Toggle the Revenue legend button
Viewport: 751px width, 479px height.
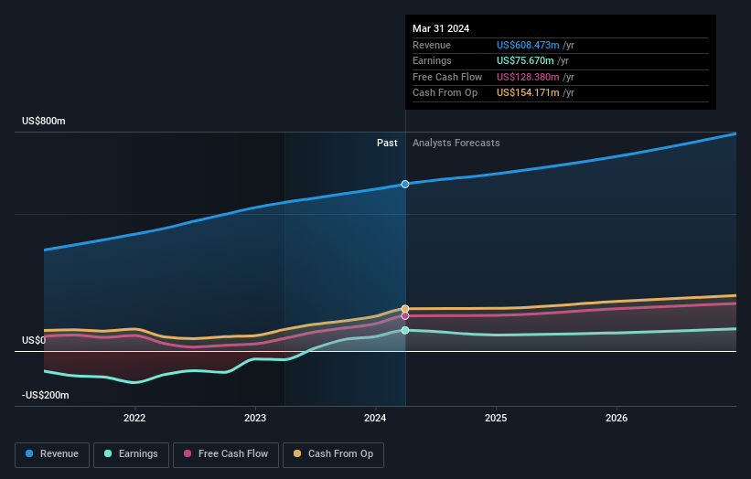pyautogui.click(x=52, y=454)
